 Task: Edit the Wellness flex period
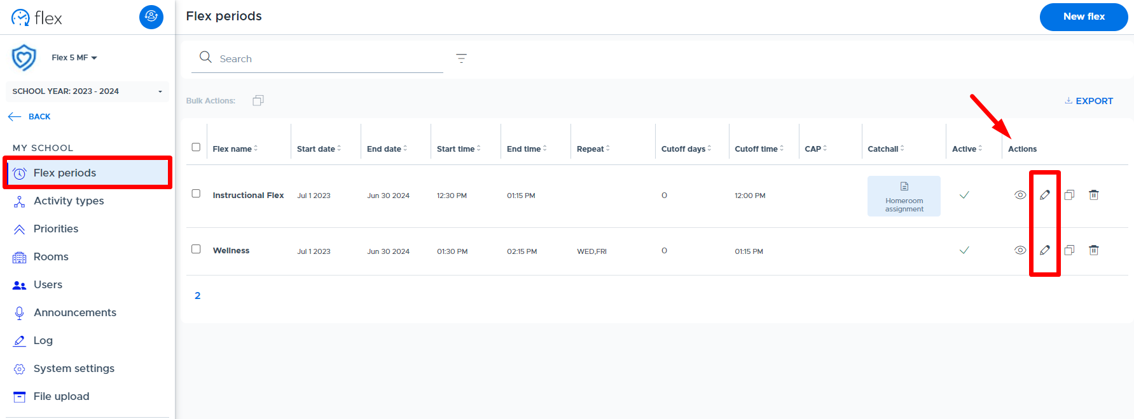[x=1045, y=250]
